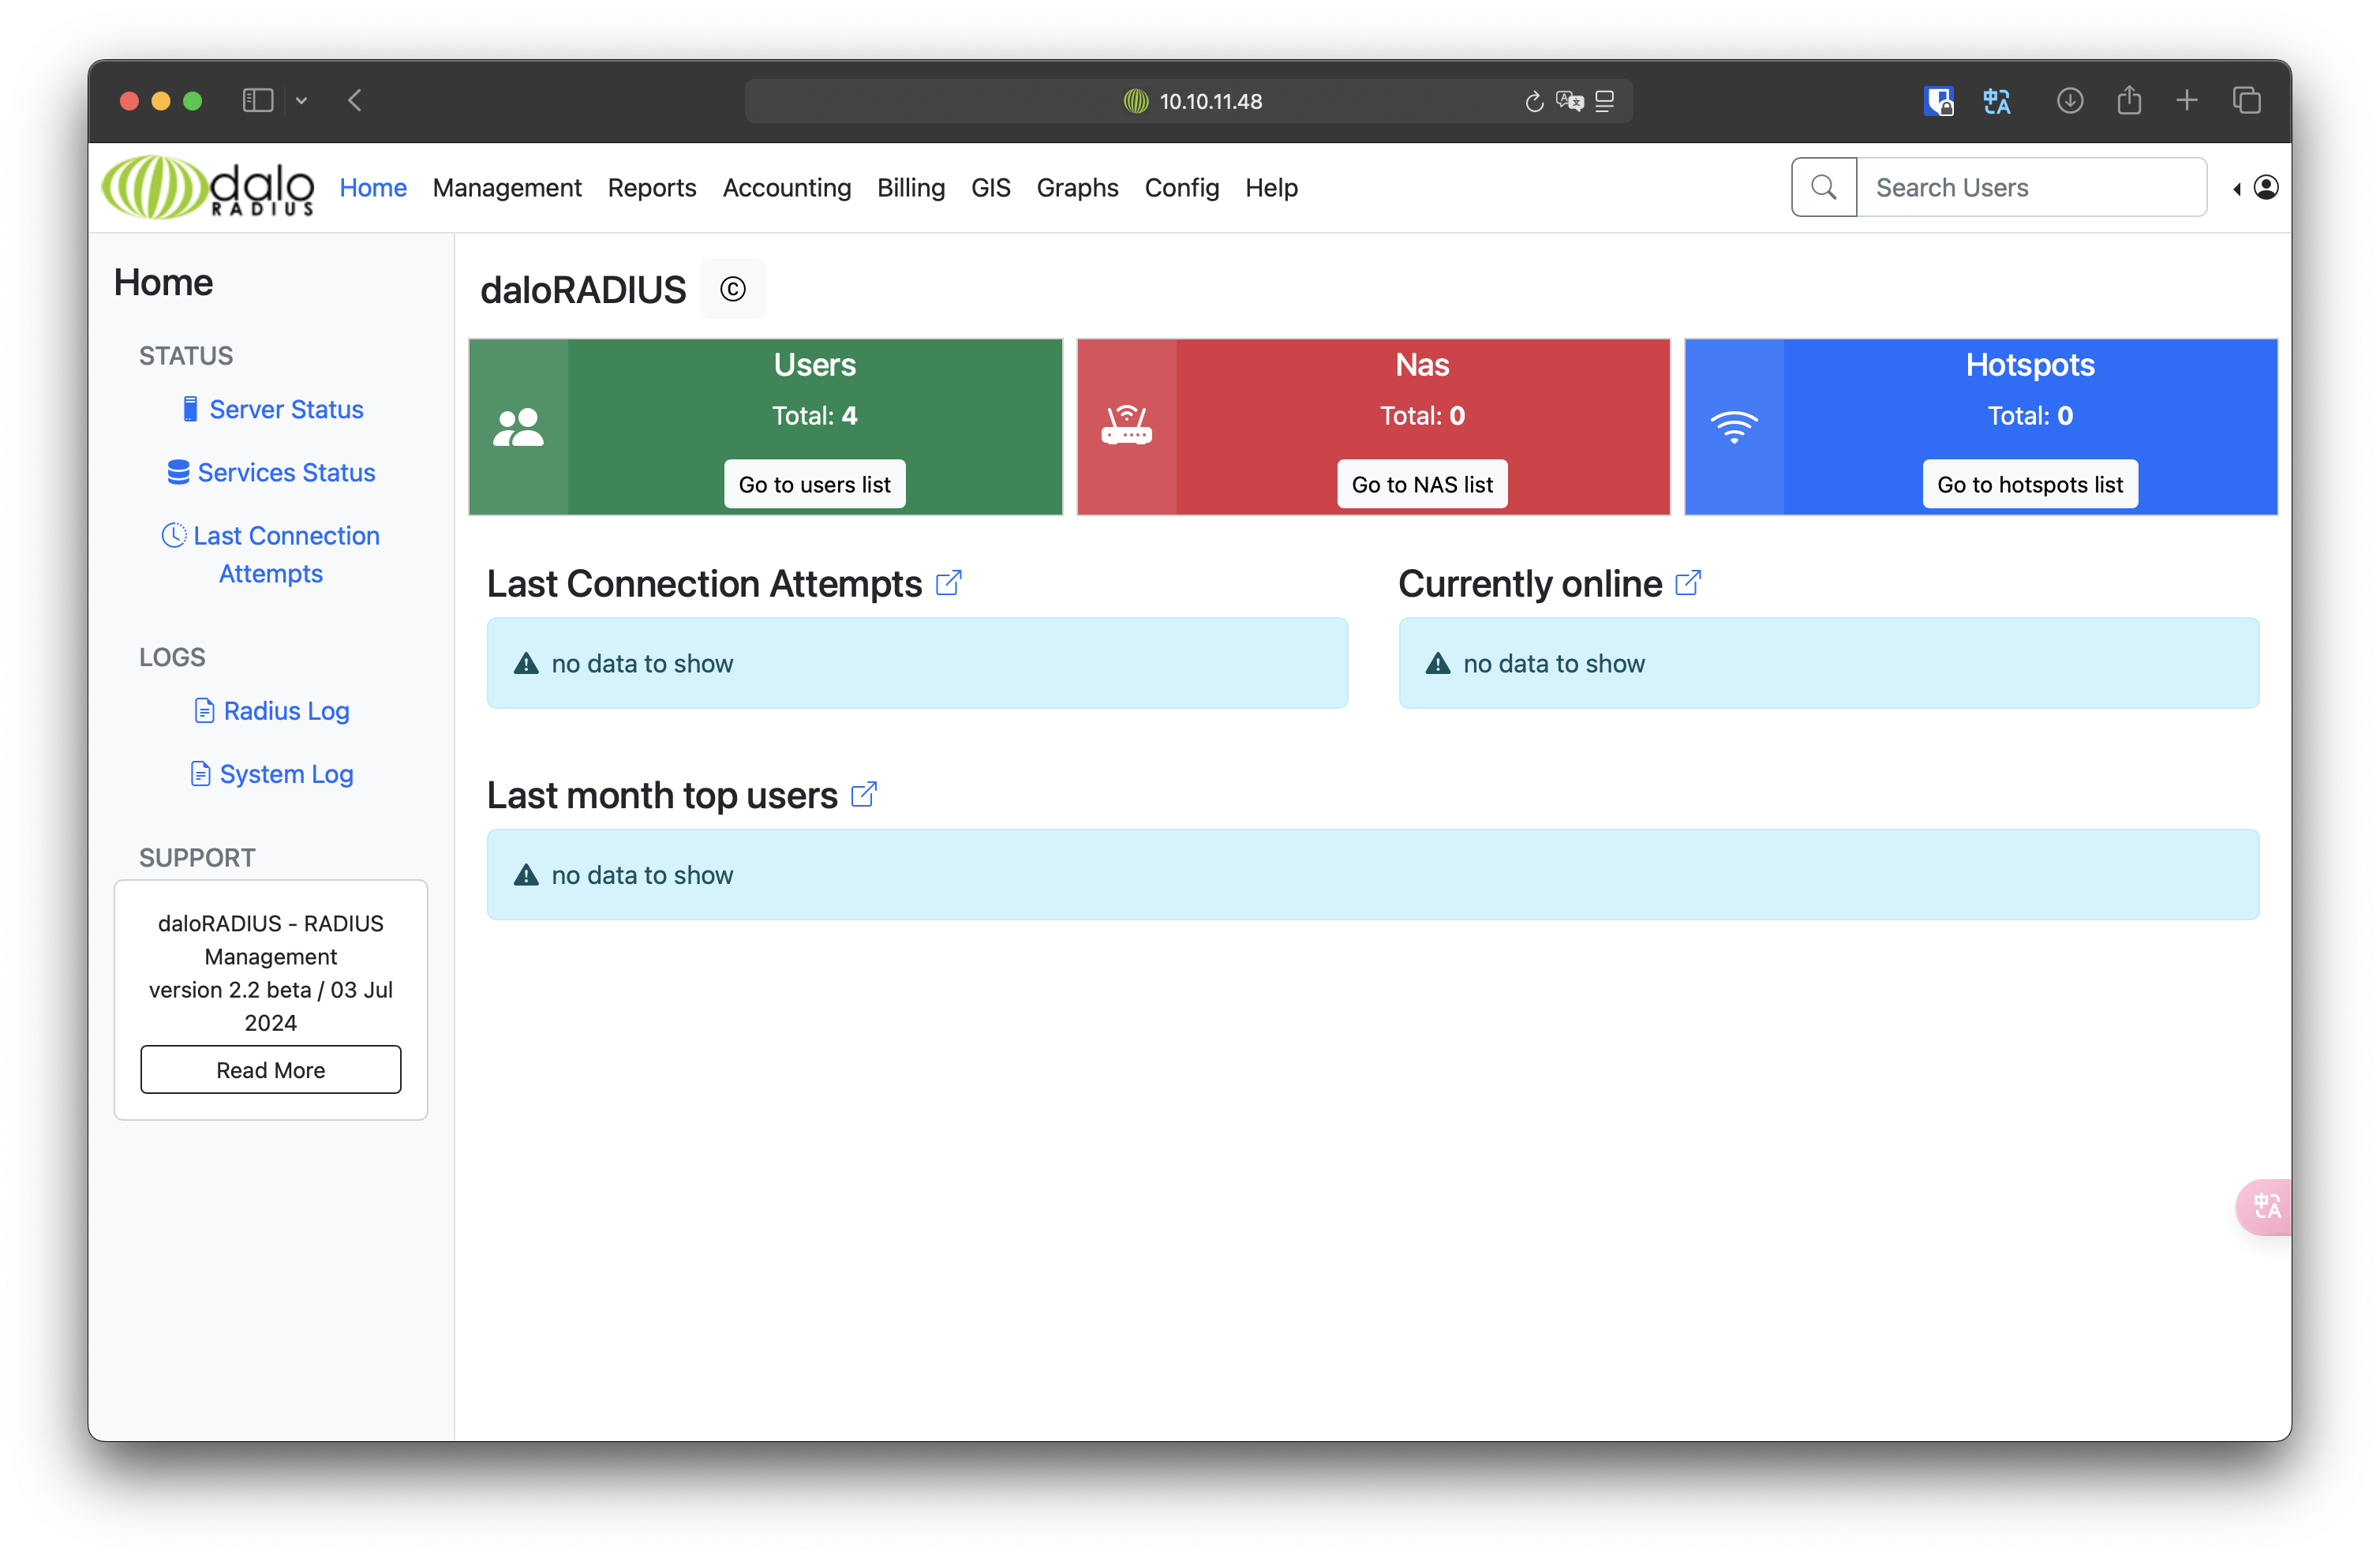Click 'version 2.2 beta / 03 Jul 2024' text
The height and width of the screenshot is (1558, 2380).
[x=271, y=1006]
